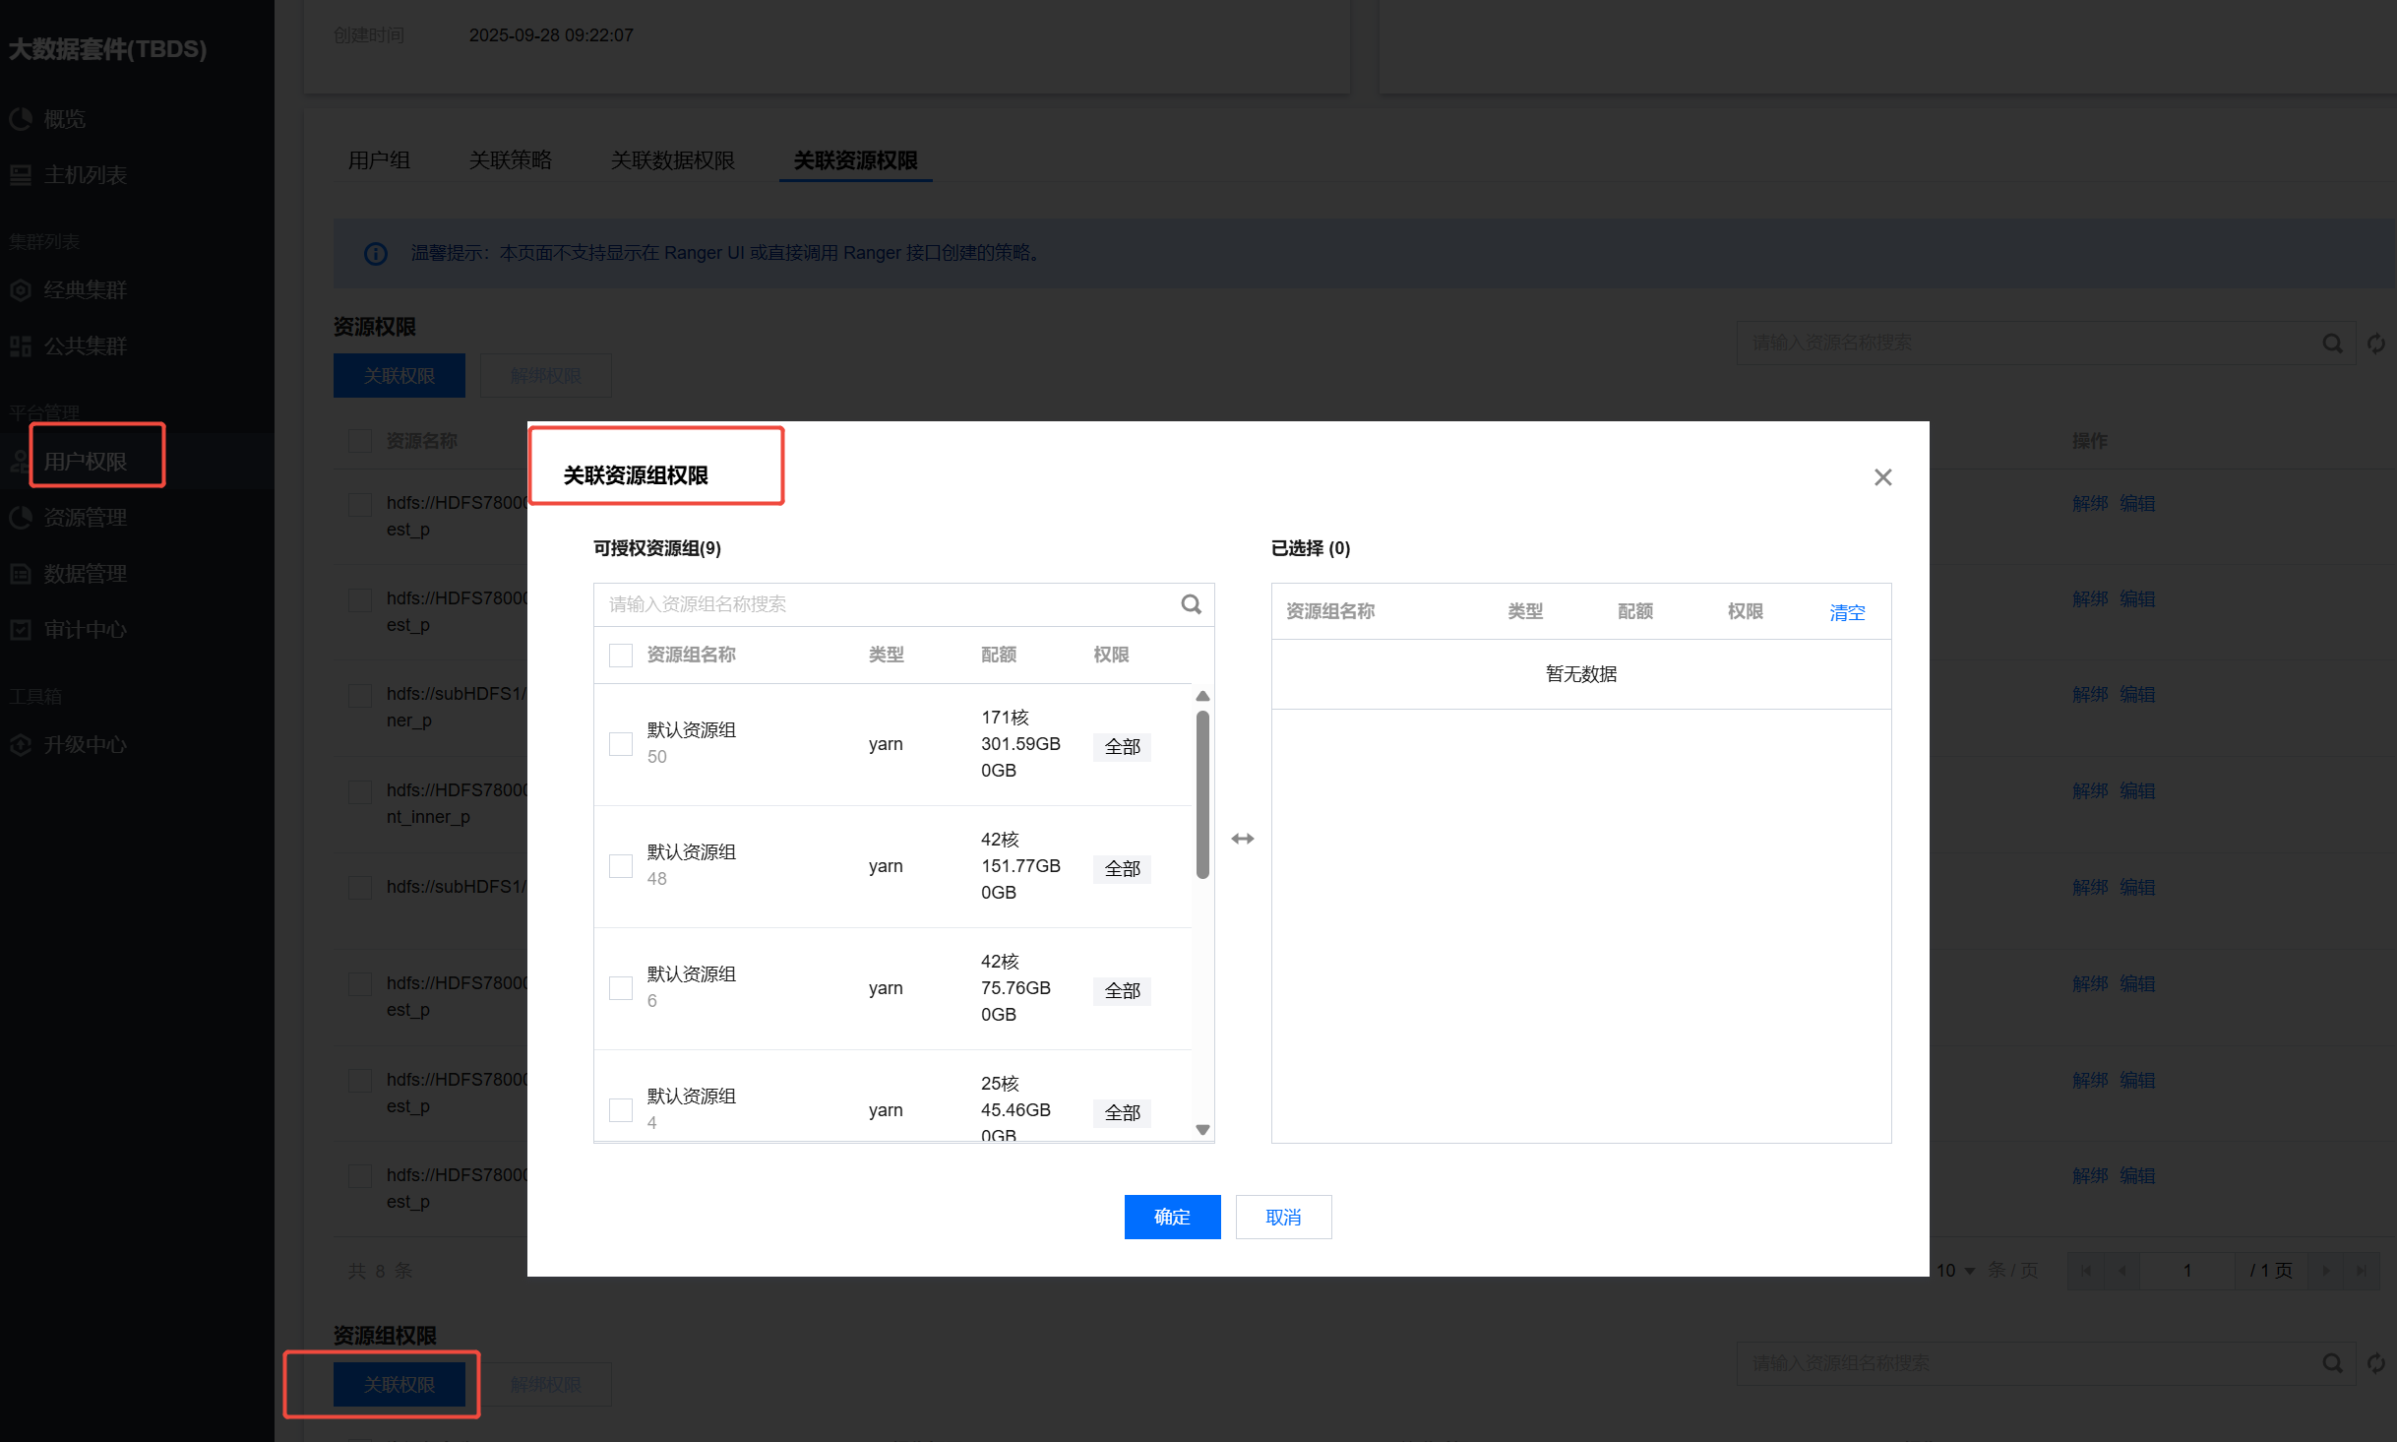Viewport: 2397px width, 1442px height.
Task: Click the 升级中心 upgrade center sidebar icon
Action: tap(21, 745)
